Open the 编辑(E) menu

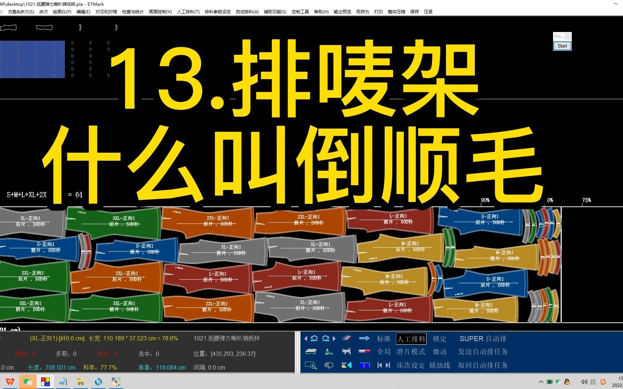click(x=83, y=12)
